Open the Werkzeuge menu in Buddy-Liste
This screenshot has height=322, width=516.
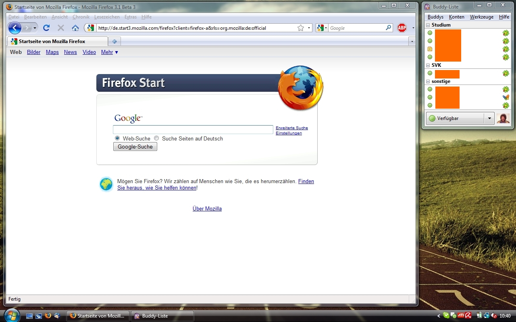[482, 17]
